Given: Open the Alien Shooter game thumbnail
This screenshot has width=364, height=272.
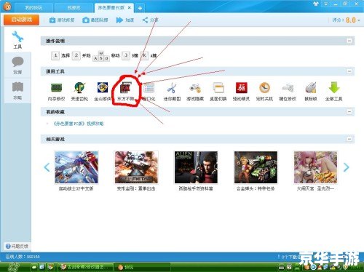Looking at the screenshot, I should tap(196, 167).
